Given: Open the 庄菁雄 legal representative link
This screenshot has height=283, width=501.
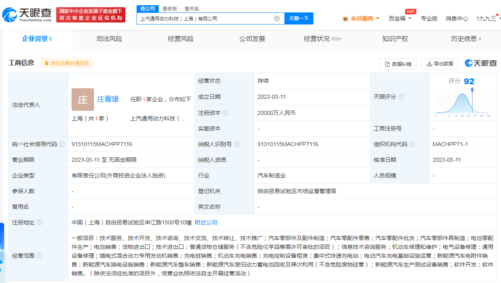Looking at the screenshot, I should (x=108, y=99).
